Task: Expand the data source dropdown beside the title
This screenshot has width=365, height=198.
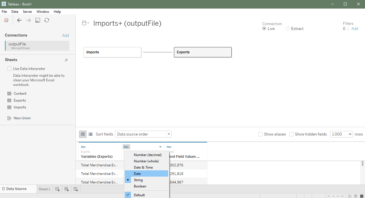Action: pos(86,23)
